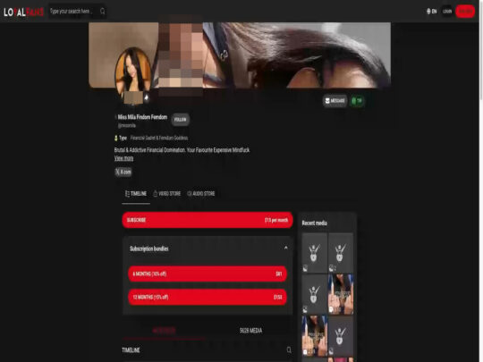483x362 pixels.
Task: Follow Miss Mila Findom Femdom
Action: (180, 120)
